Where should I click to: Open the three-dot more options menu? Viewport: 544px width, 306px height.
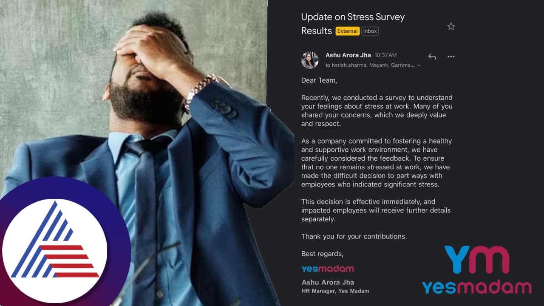(x=451, y=57)
